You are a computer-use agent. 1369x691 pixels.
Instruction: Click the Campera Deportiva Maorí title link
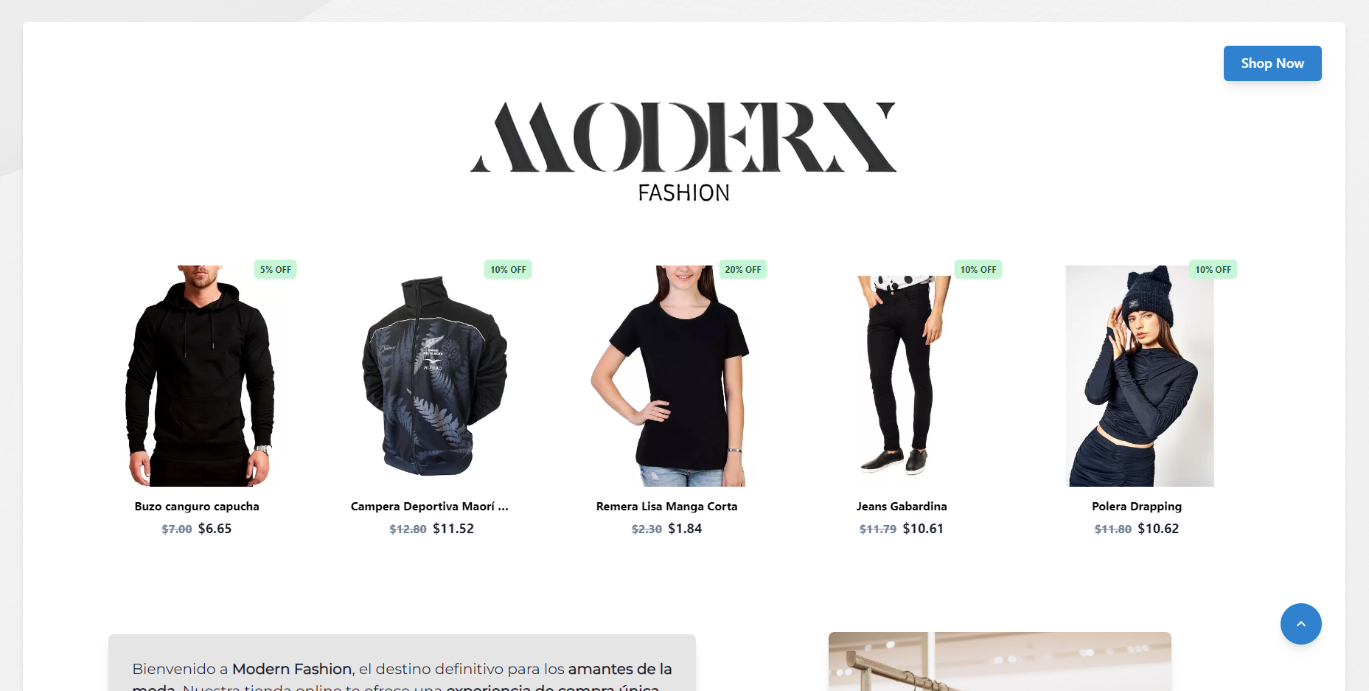(430, 507)
